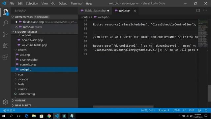Switch to Visual Studio Code taskbar icon
This screenshot has width=211, height=119.
56,116
